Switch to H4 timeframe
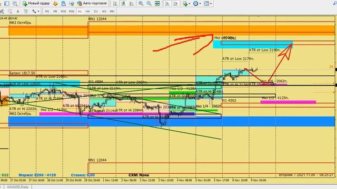 click(88, 12)
